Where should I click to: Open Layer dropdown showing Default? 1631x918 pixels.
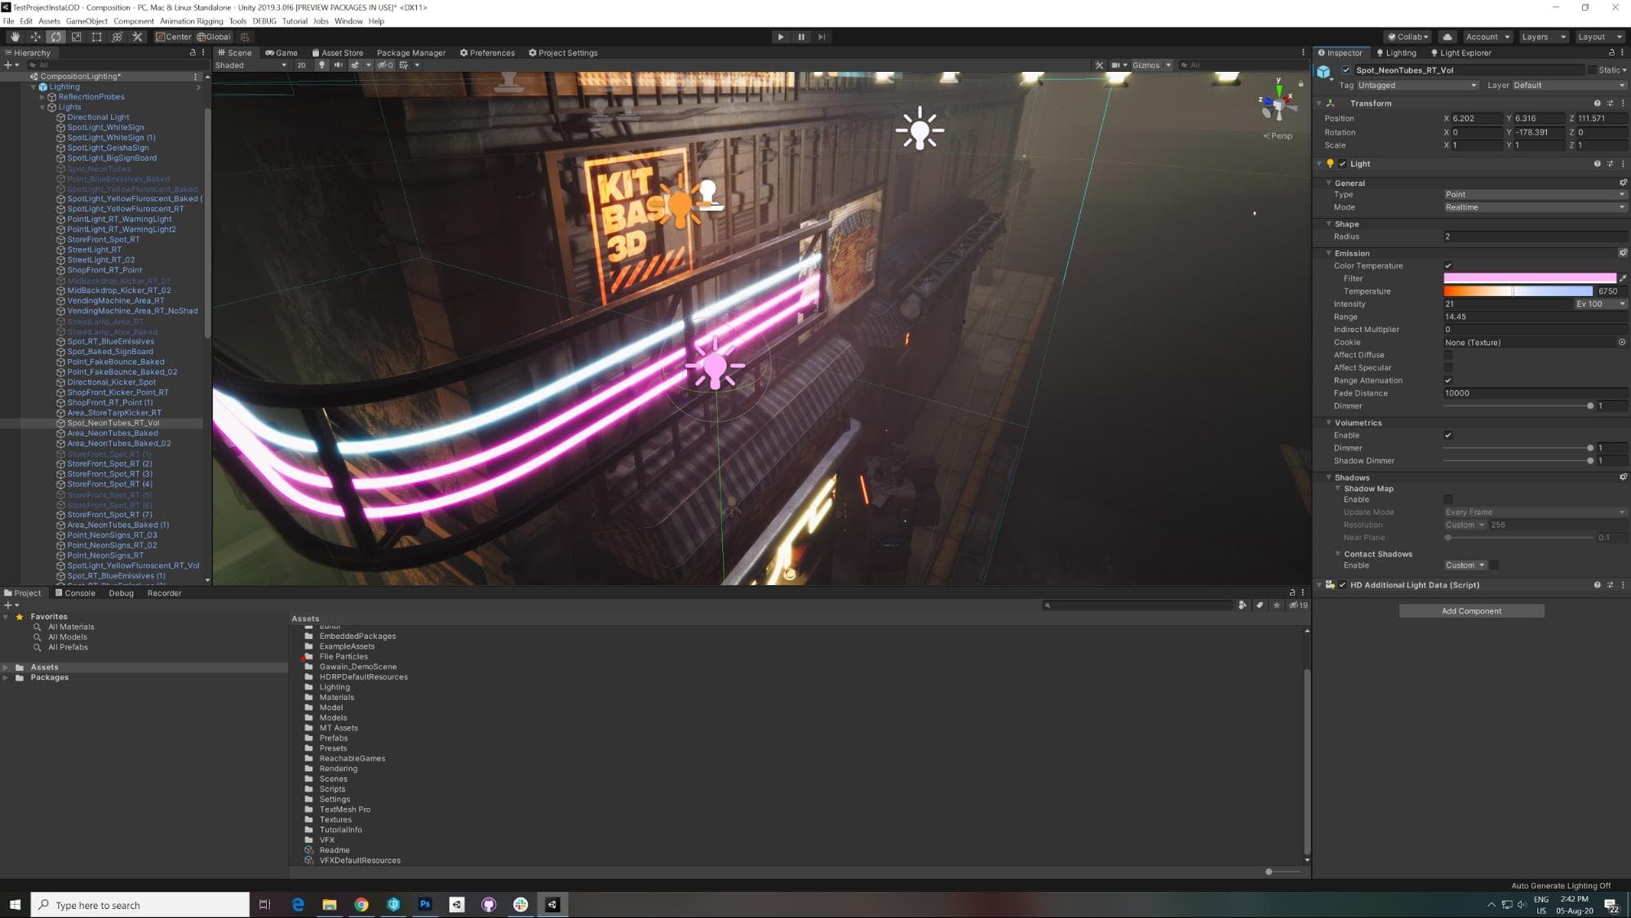pyautogui.click(x=1569, y=86)
